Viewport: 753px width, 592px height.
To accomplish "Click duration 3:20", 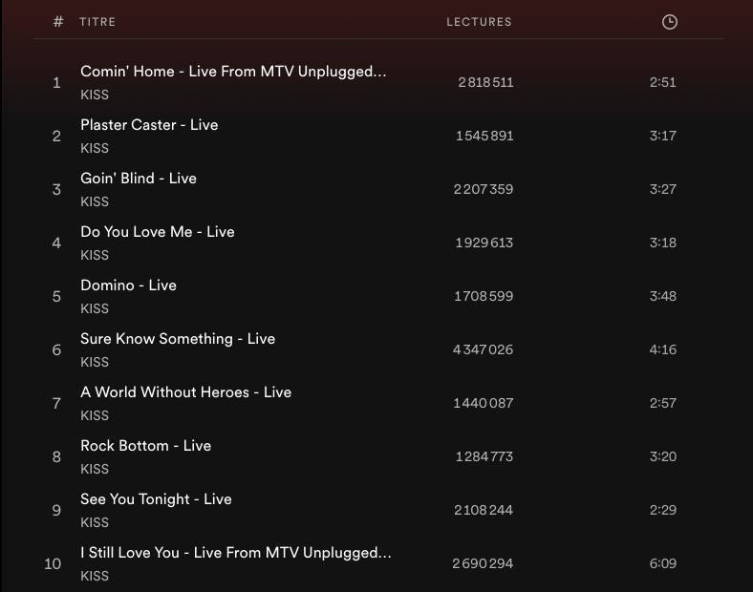I will [663, 456].
